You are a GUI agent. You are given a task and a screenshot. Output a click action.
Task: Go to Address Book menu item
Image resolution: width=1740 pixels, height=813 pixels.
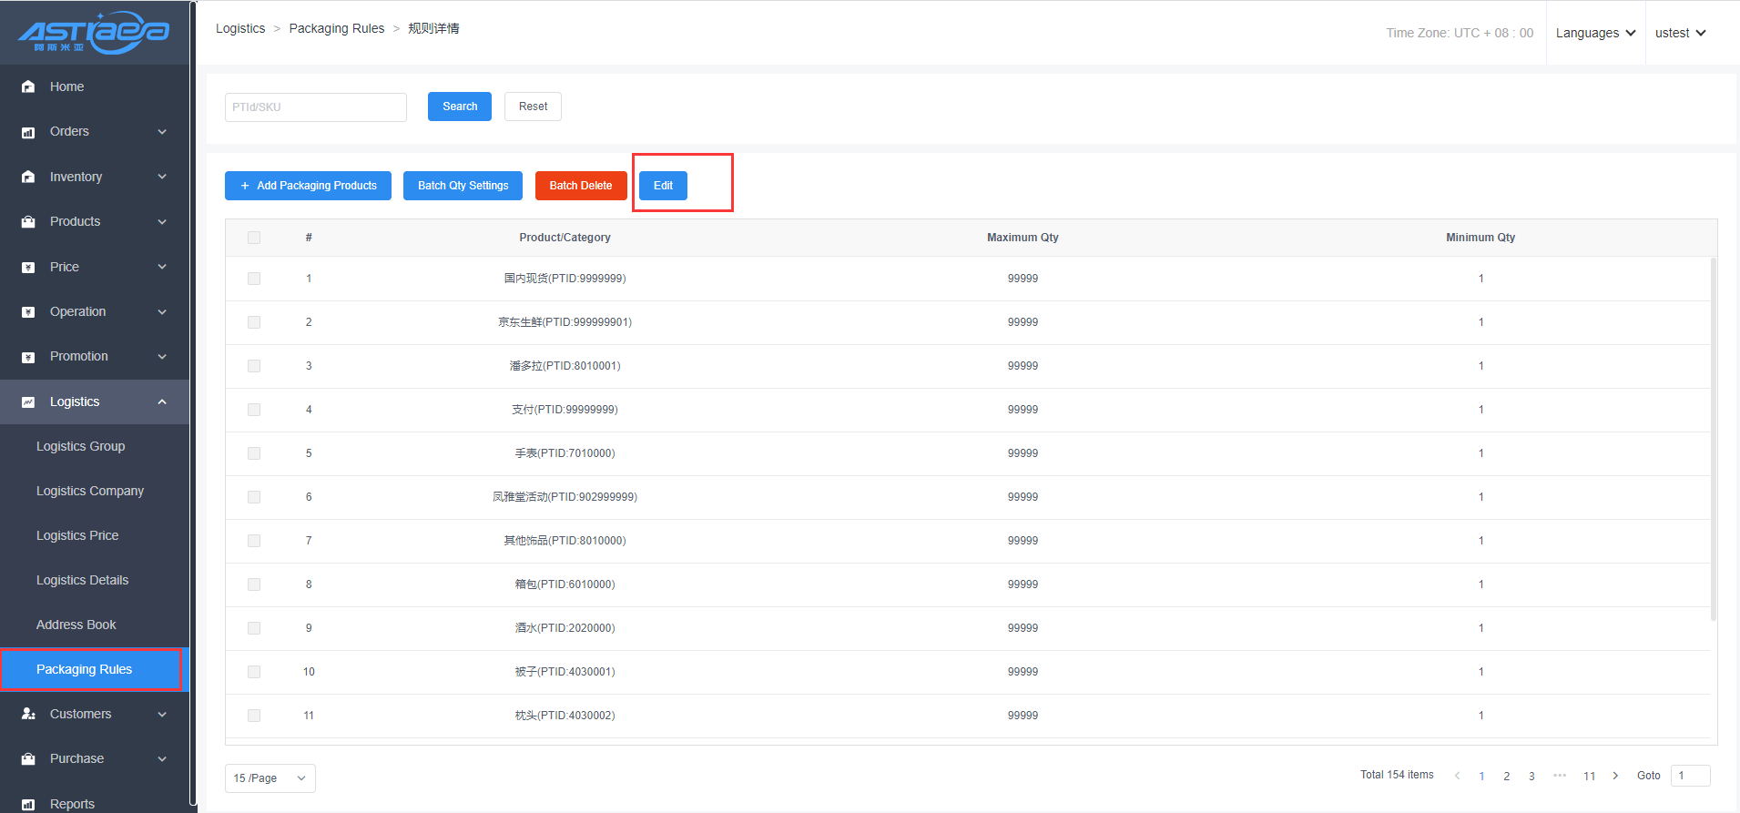pyautogui.click(x=76, y=625)
